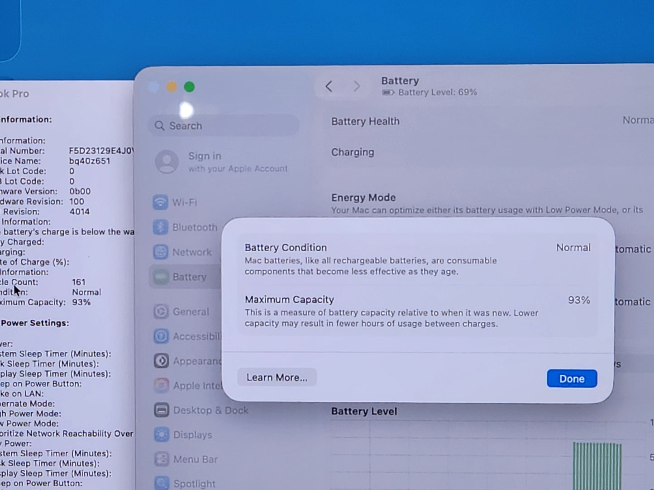Select the Bluetooth icon in the sidebar
The width and height of the screenshot is (654, 490).
click(160, 227)
